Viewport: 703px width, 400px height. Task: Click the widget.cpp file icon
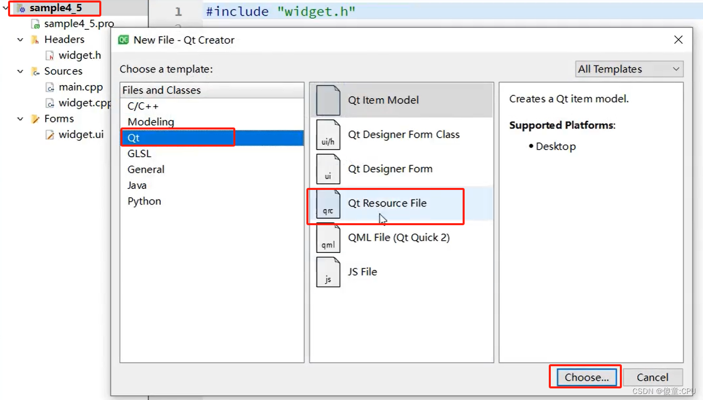coord(50,103)
